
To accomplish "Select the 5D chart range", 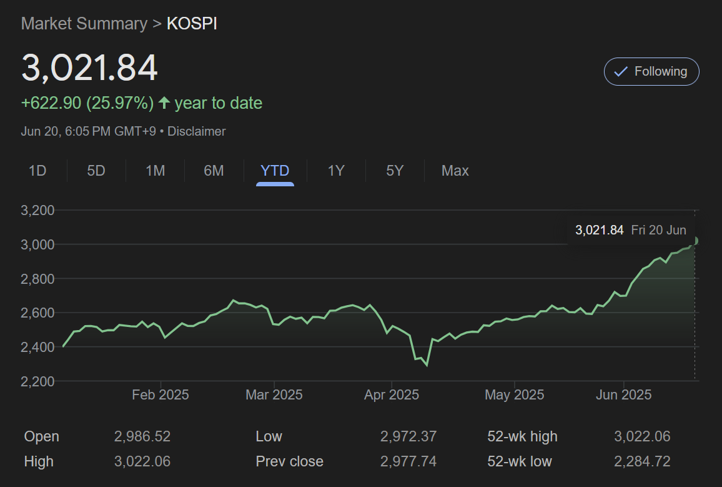I will (x=96, y=171).
